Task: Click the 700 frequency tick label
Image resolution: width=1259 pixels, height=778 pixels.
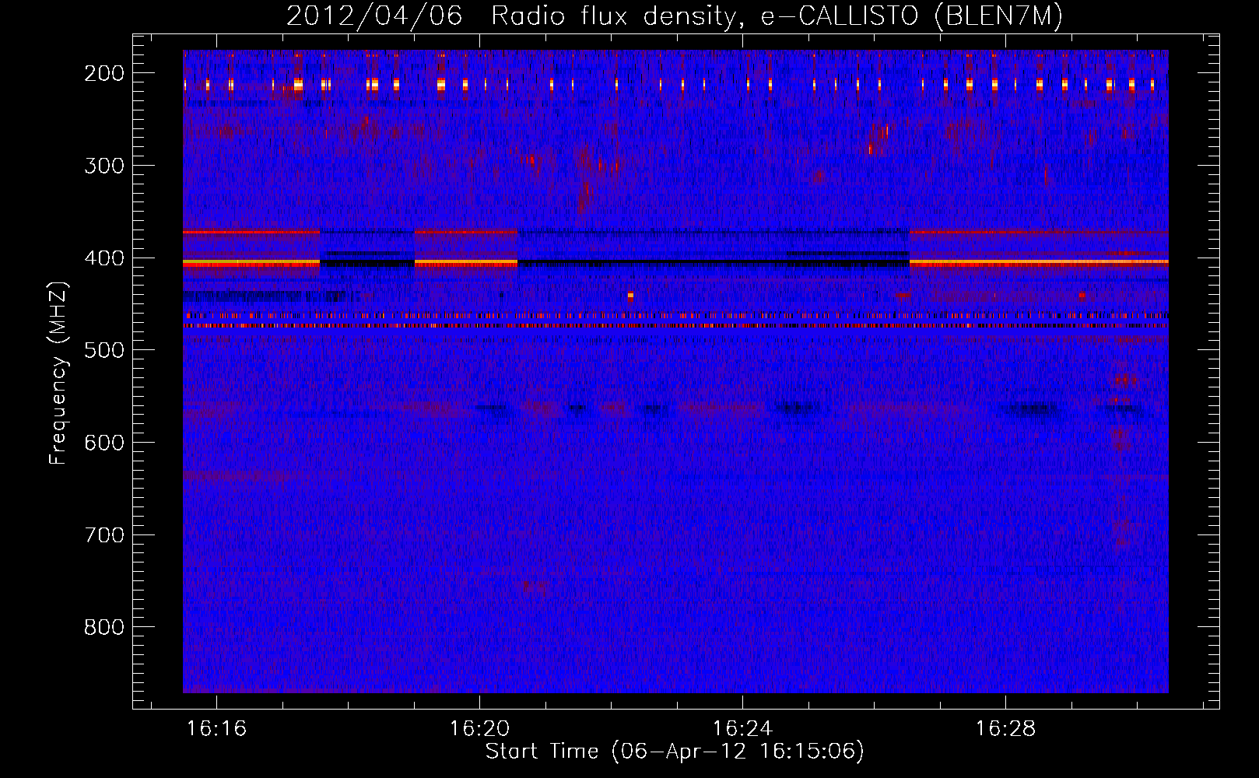Action: (x=104, y=535)
